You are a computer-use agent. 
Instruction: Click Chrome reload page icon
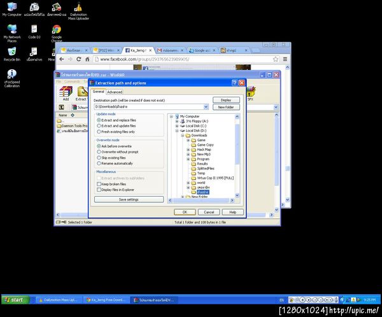(x=78, y=59)
